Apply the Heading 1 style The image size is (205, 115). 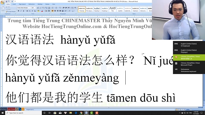97,9
